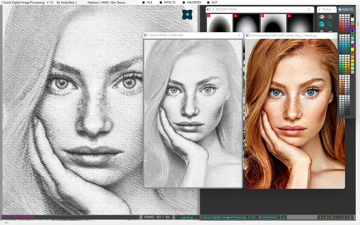360x225 pixels.
Task: Select restore thumbnail number 3
Action: 273,23
